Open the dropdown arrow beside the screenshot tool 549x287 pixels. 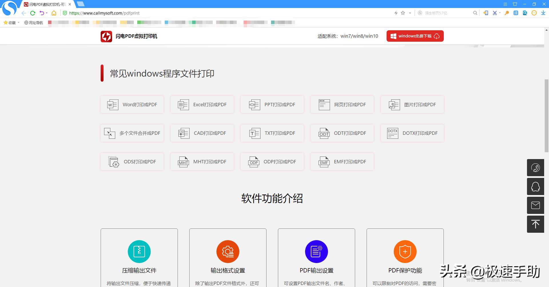499,13
